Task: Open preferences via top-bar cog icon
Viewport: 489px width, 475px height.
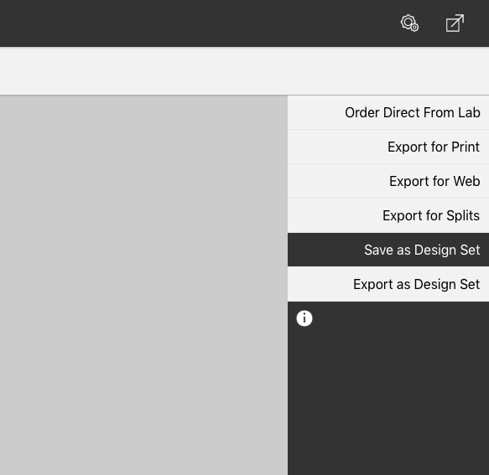Action: point(409,23)
